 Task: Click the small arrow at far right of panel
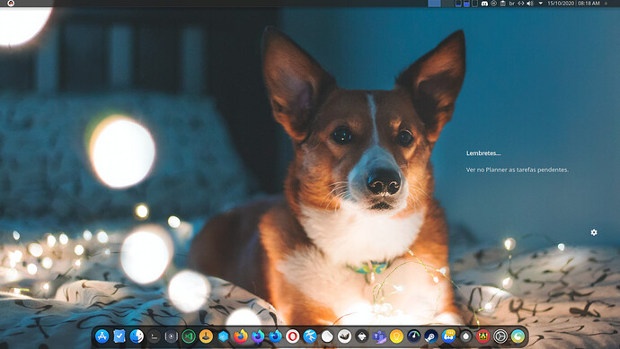[606, 4]
